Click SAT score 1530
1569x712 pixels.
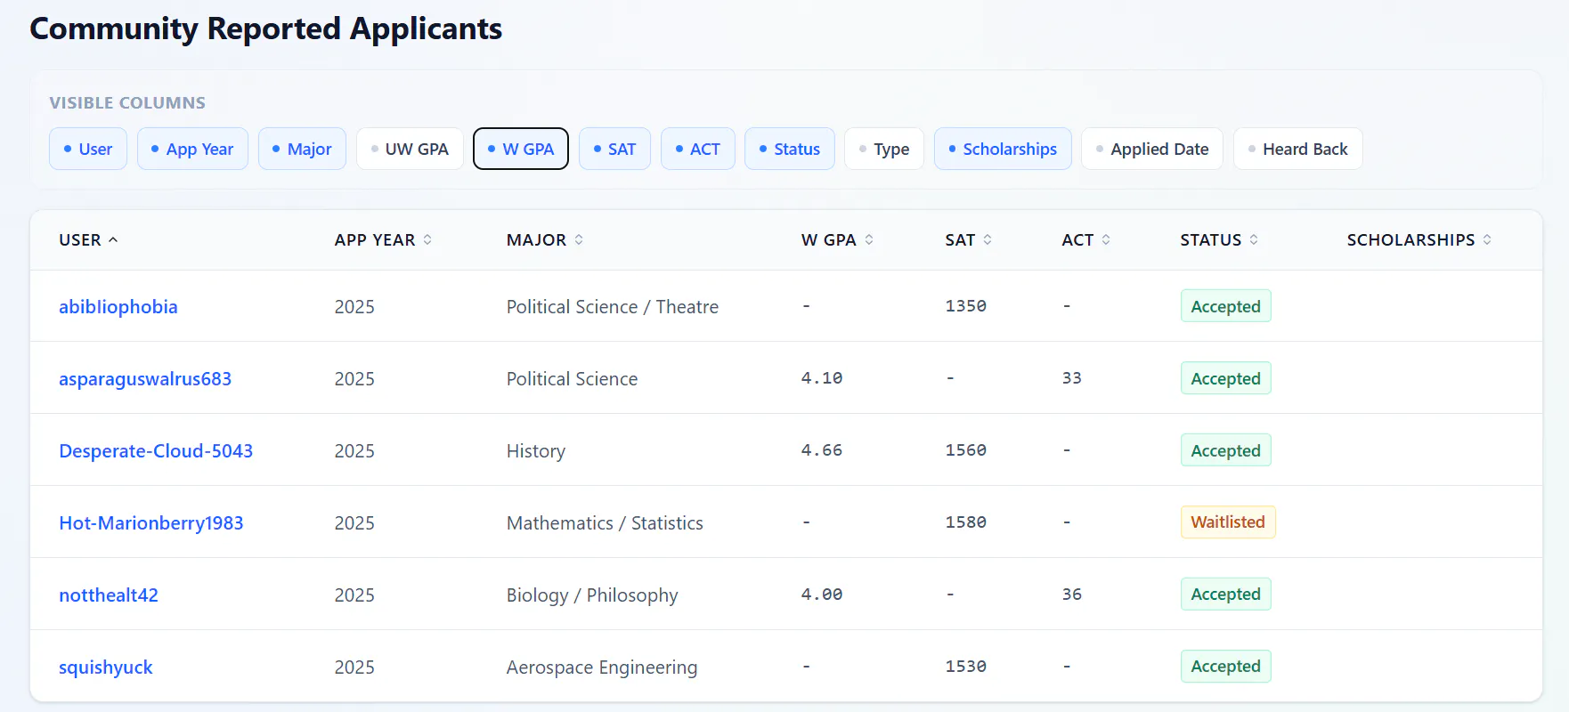point(966,667)
